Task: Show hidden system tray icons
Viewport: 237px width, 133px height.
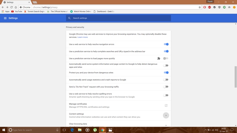Action: click(205, 130)
